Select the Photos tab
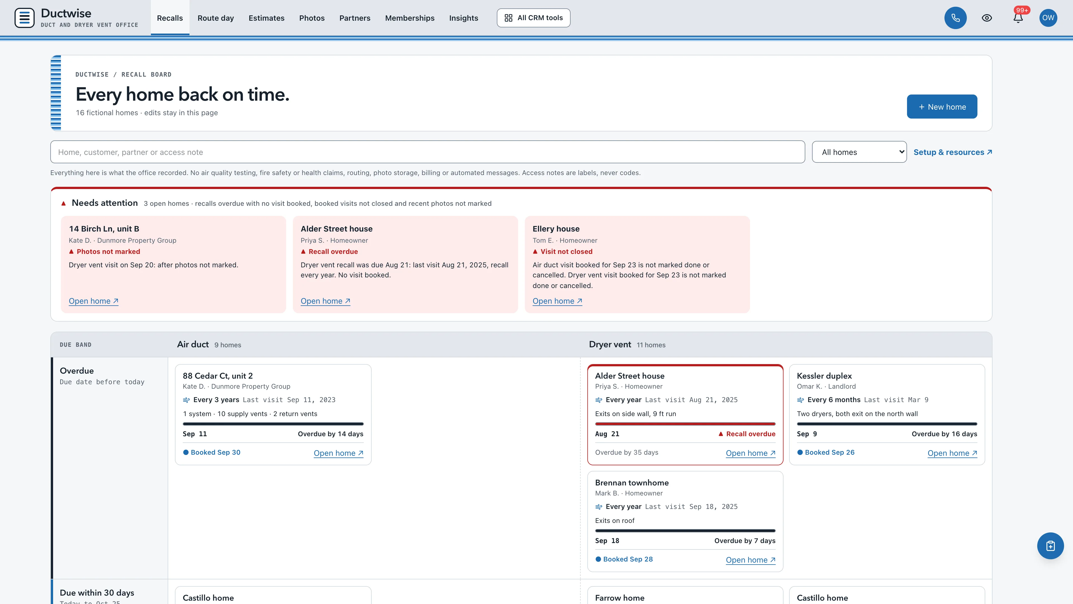This screenshot has height=604, width=1073. (312, 18)
